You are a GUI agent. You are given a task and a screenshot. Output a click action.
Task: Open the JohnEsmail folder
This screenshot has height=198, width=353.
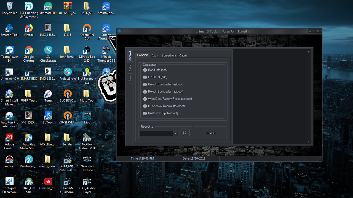(x=67, y=52)
